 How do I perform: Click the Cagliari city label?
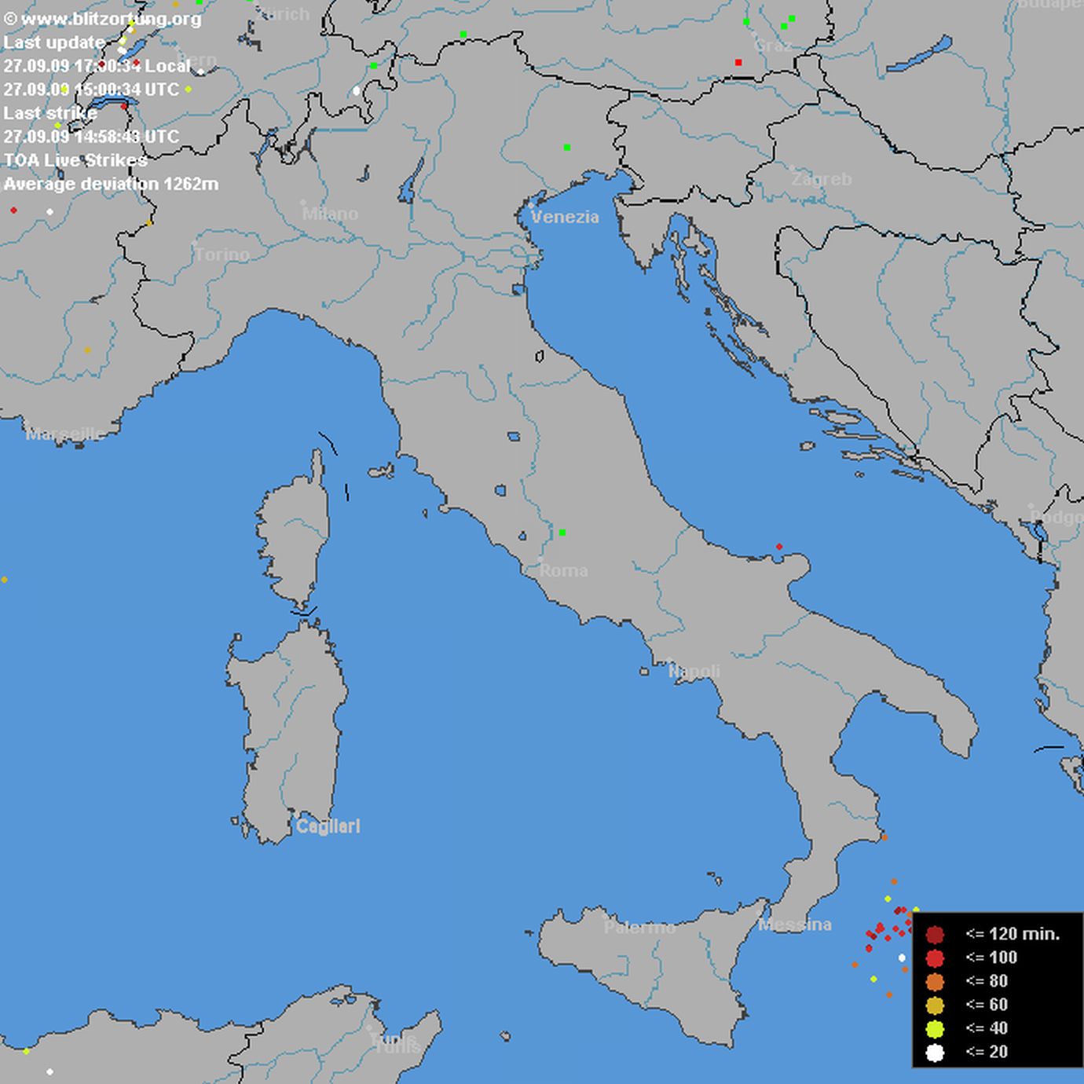pos(328,826)
